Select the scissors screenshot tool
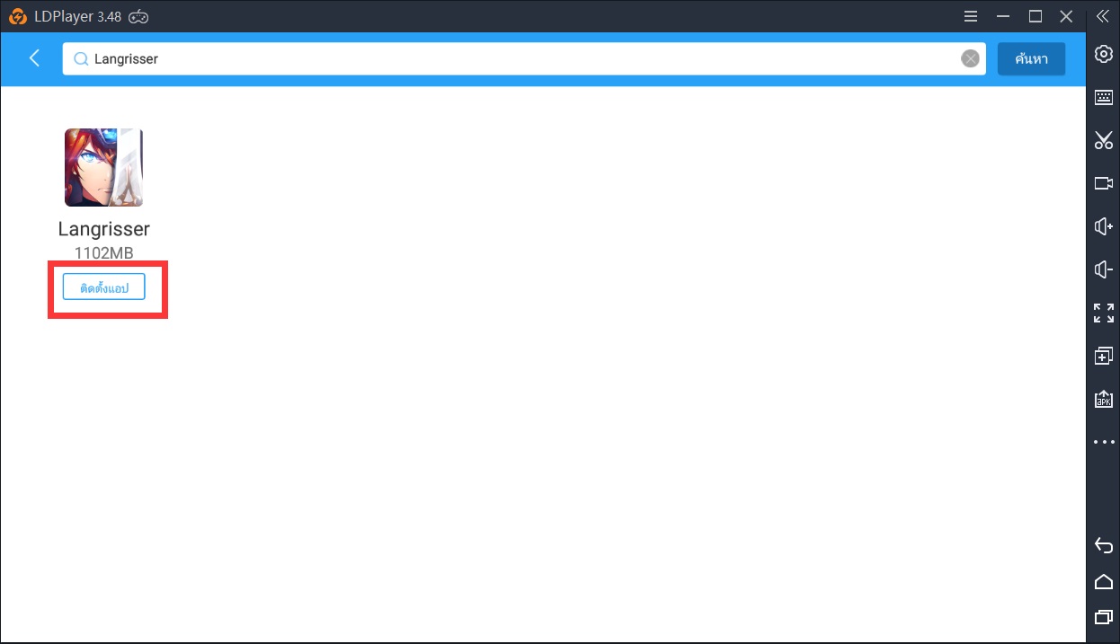Image resolution: width=1120 pixels, height=644 pixels. coord(1103,140)
